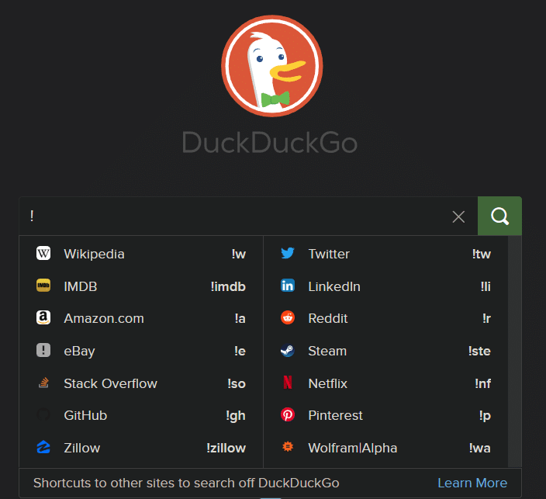The height and width of the screenshot is (499, 546).
Task: Open the Learn More link
Action: click(x=472, y=483)
